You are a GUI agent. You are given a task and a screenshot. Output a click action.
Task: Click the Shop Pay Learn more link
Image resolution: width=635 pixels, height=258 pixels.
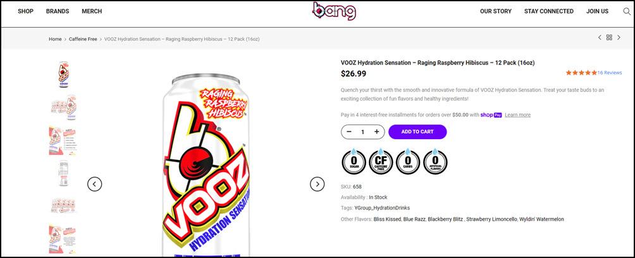click(517, 115)
